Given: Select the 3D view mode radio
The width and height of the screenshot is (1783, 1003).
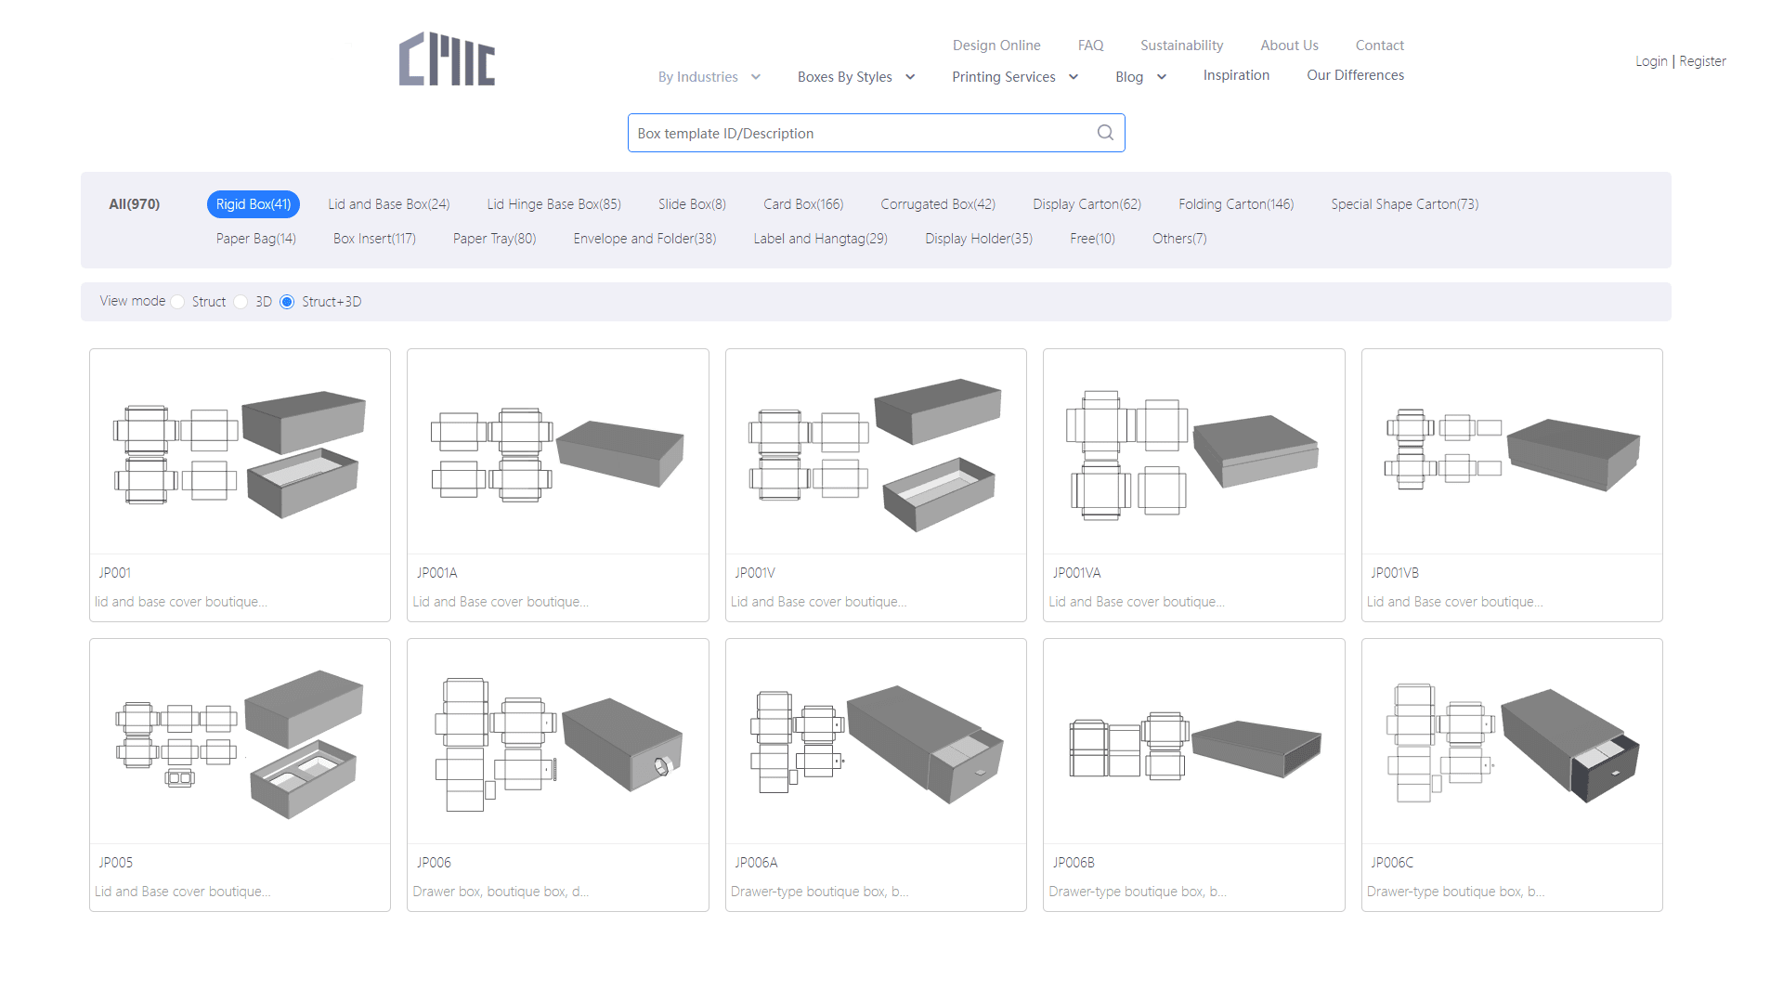Looking at the screenshot, I should (x=241, y=302).
